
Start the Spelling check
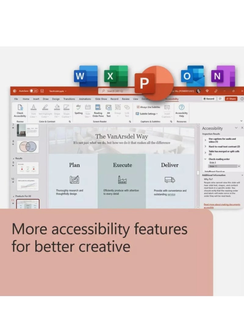[x=78, y=109]
